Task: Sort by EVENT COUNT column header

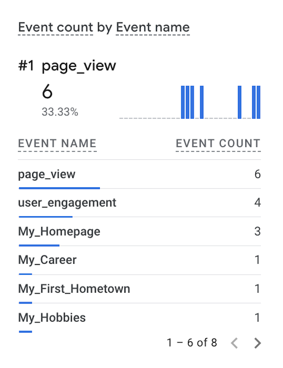Action: [218, 144]
